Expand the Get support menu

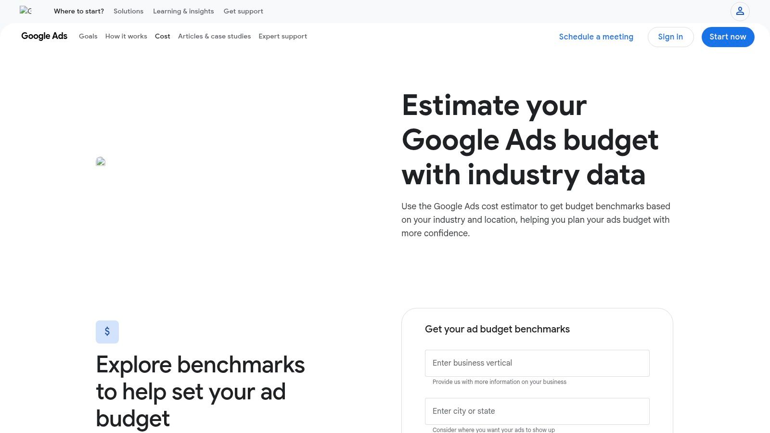click(244, 11)
